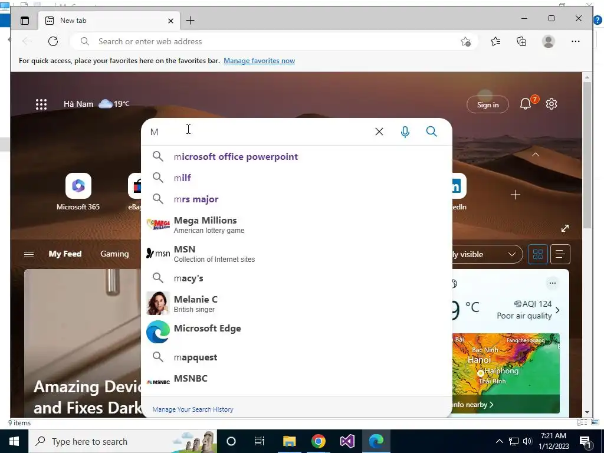
Task: Open page settings gear icon
Action: tap(552, 104)
